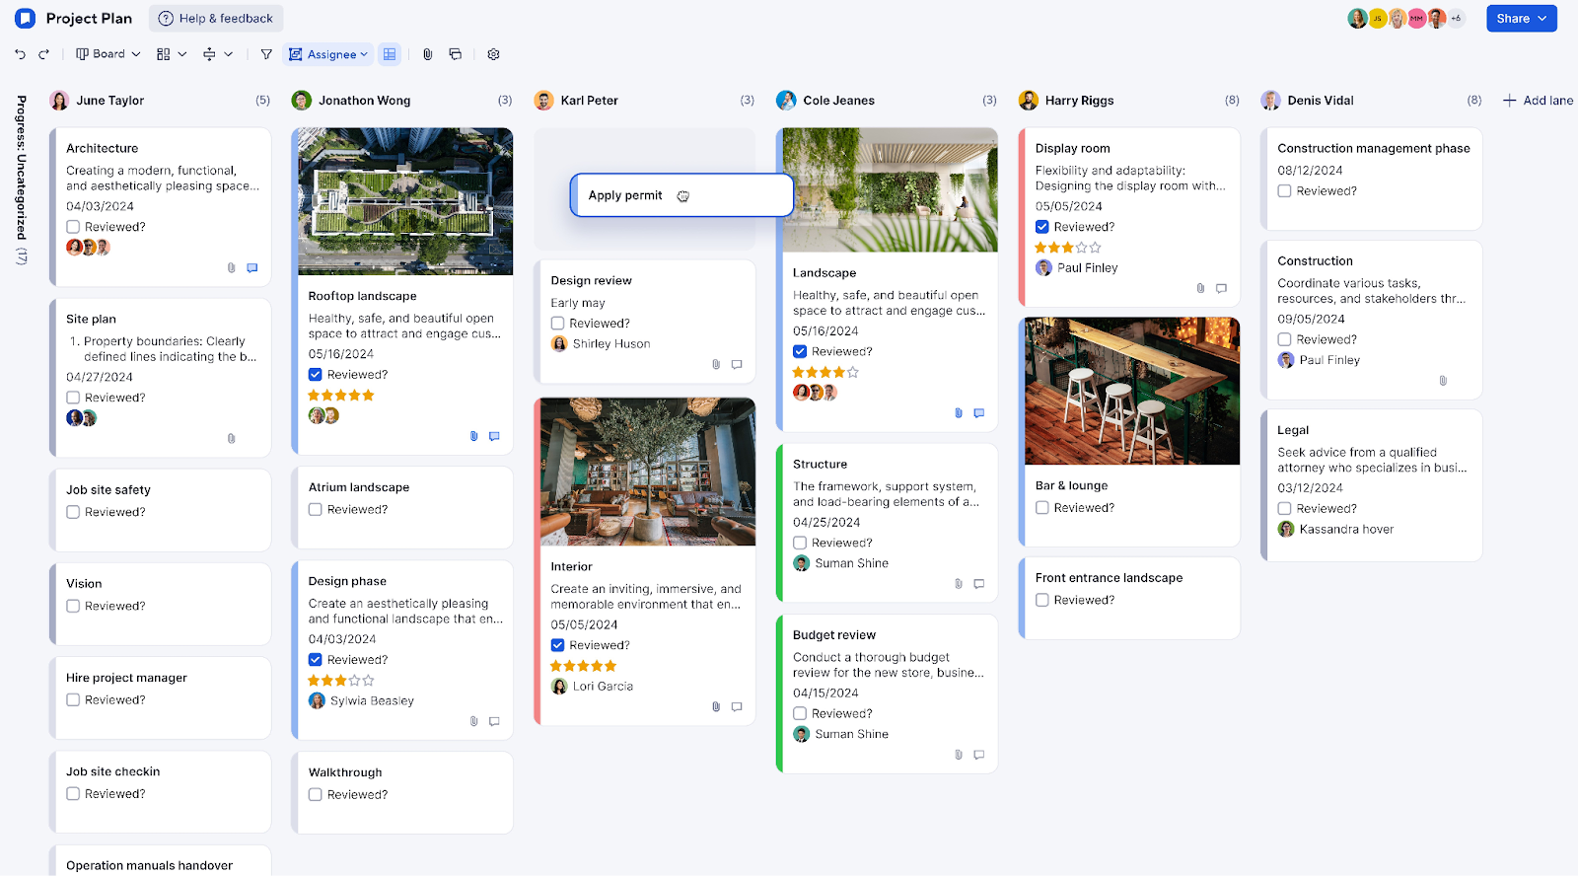Uncheck Reviewed? on Rooftop landscape card
Image resolution: width=1578 pixels, height=876 pixels.
tap(316, 375)
